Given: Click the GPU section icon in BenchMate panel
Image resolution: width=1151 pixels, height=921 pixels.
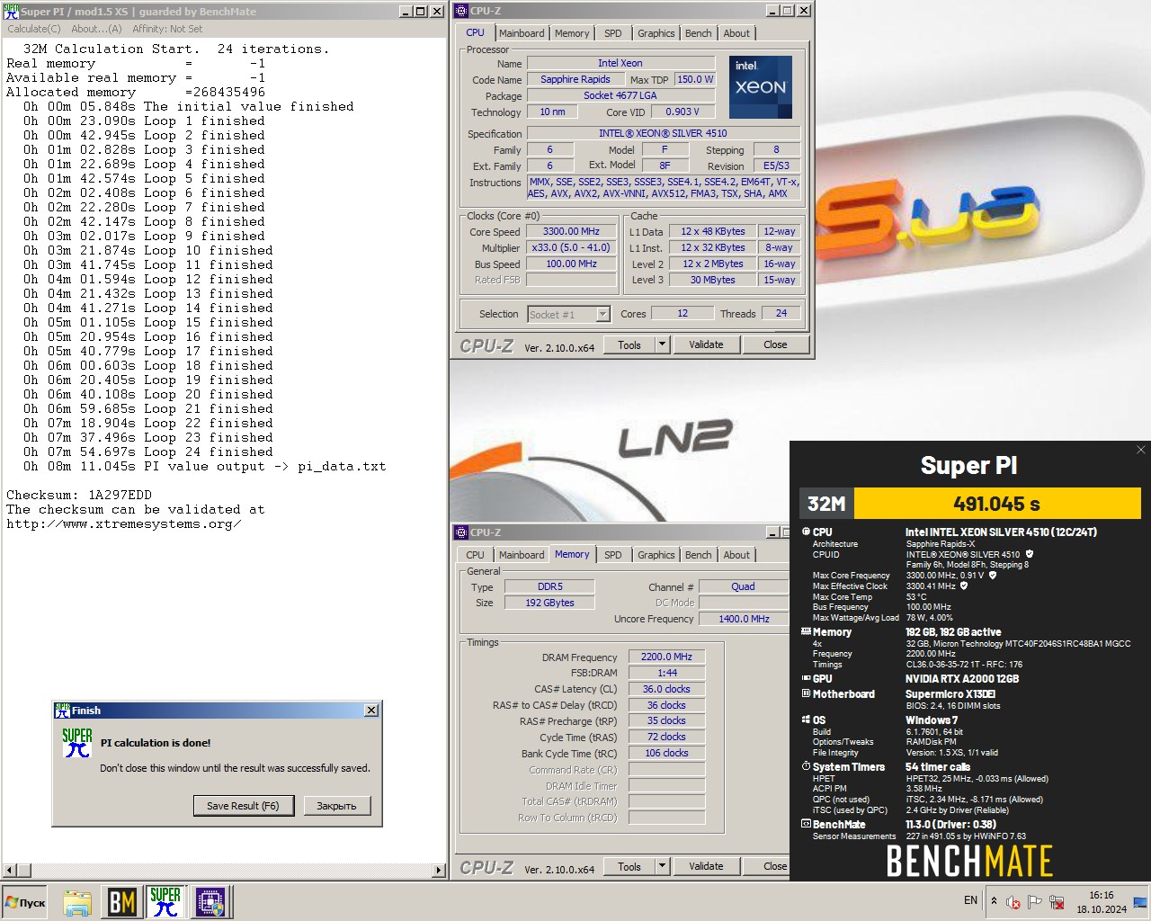Looking at the screenshot, I should (x=806, y=678).
